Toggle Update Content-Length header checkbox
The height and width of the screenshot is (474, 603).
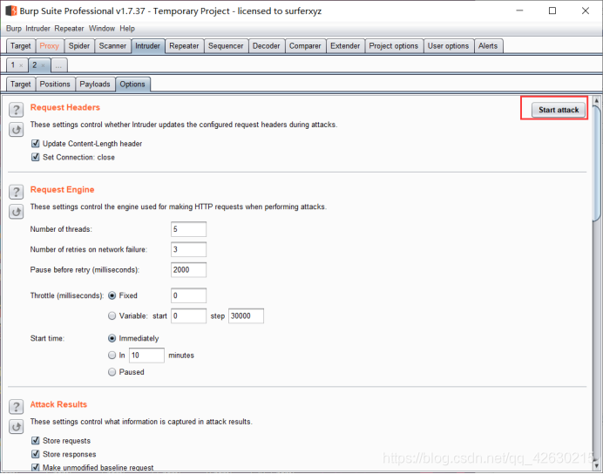36,144
